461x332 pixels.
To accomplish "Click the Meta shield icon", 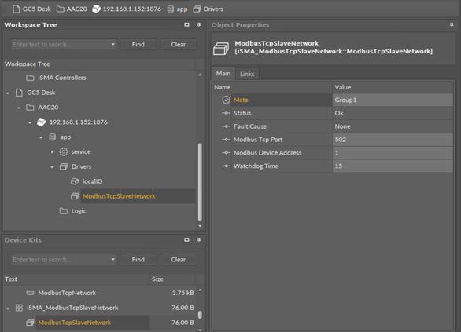I will pyautogui.click(x=226, y=100).
